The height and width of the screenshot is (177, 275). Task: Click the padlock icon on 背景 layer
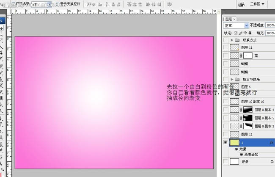(272, 161)
